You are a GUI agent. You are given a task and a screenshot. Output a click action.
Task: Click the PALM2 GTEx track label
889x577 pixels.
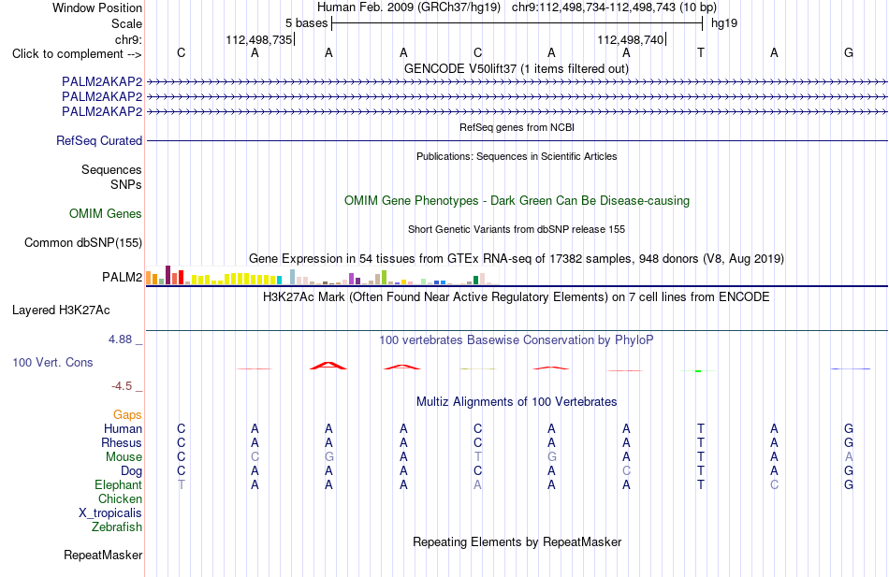(x=122, y=277)
